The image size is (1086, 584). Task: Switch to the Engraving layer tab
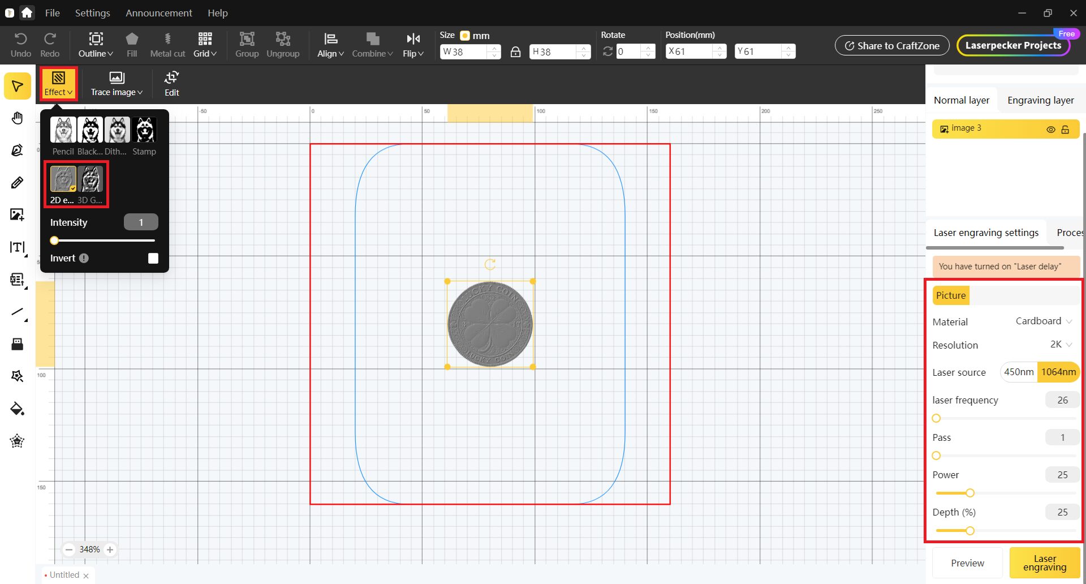pos(1040,100)
